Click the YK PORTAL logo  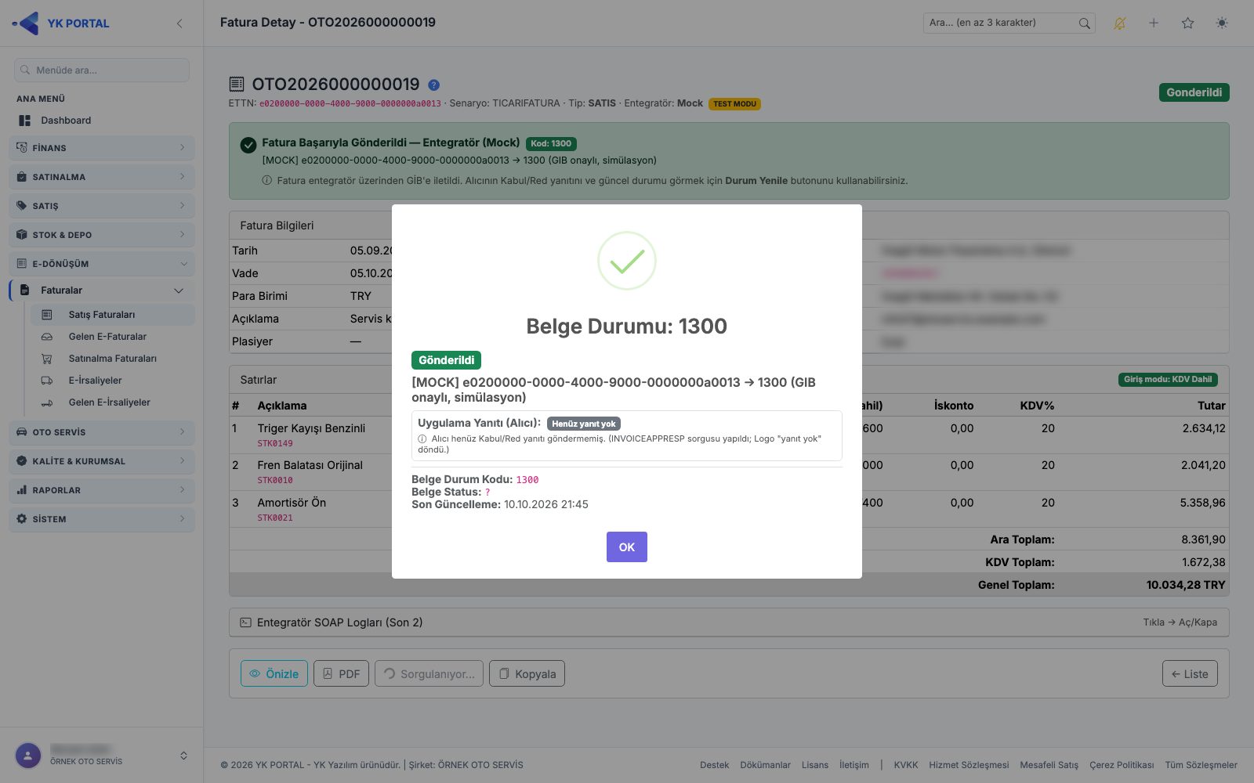61,23
